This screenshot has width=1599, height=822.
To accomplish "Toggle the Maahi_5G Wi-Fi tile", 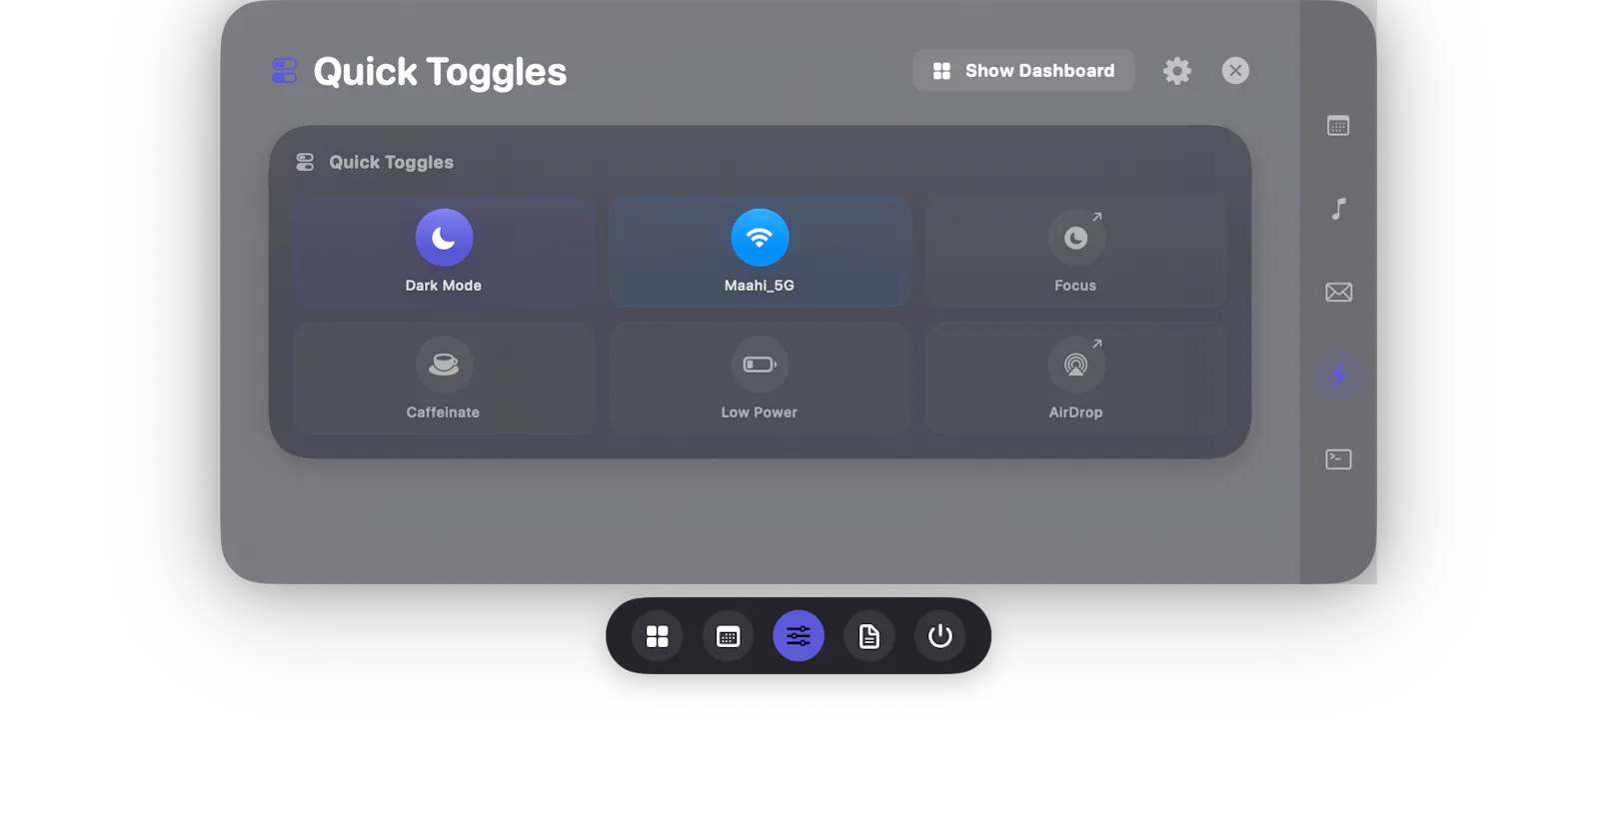I will point(760,252).
